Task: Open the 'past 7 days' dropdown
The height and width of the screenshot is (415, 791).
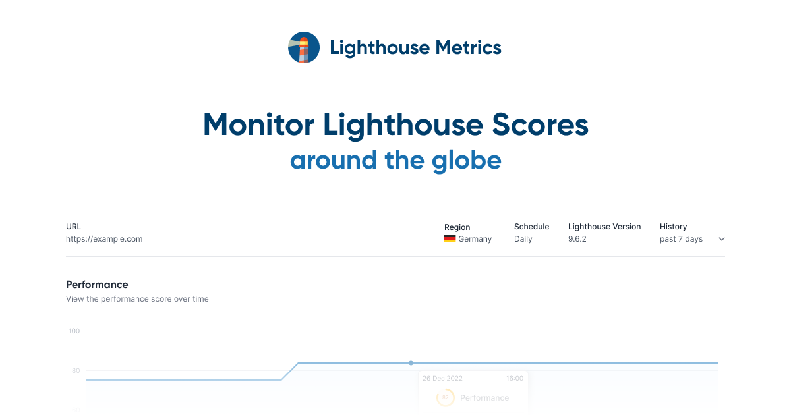Action: click(681, 239)
